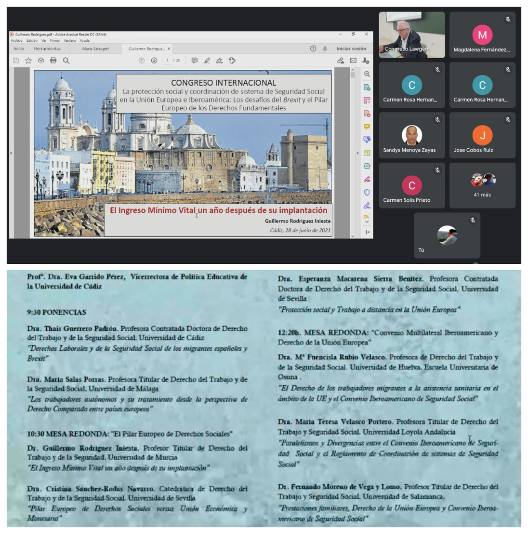Open the Herramientas tab
Screen dimensions: 528x534
point(47,49)
